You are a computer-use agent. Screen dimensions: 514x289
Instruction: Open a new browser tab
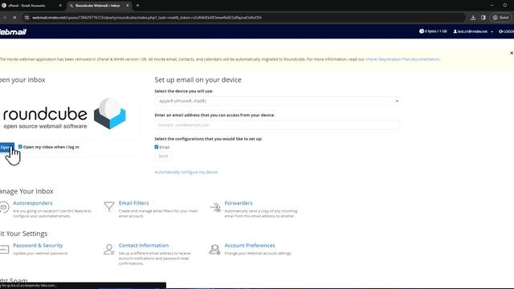coord(137,6)
